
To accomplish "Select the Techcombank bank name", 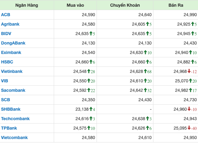I will click(15, 119).
